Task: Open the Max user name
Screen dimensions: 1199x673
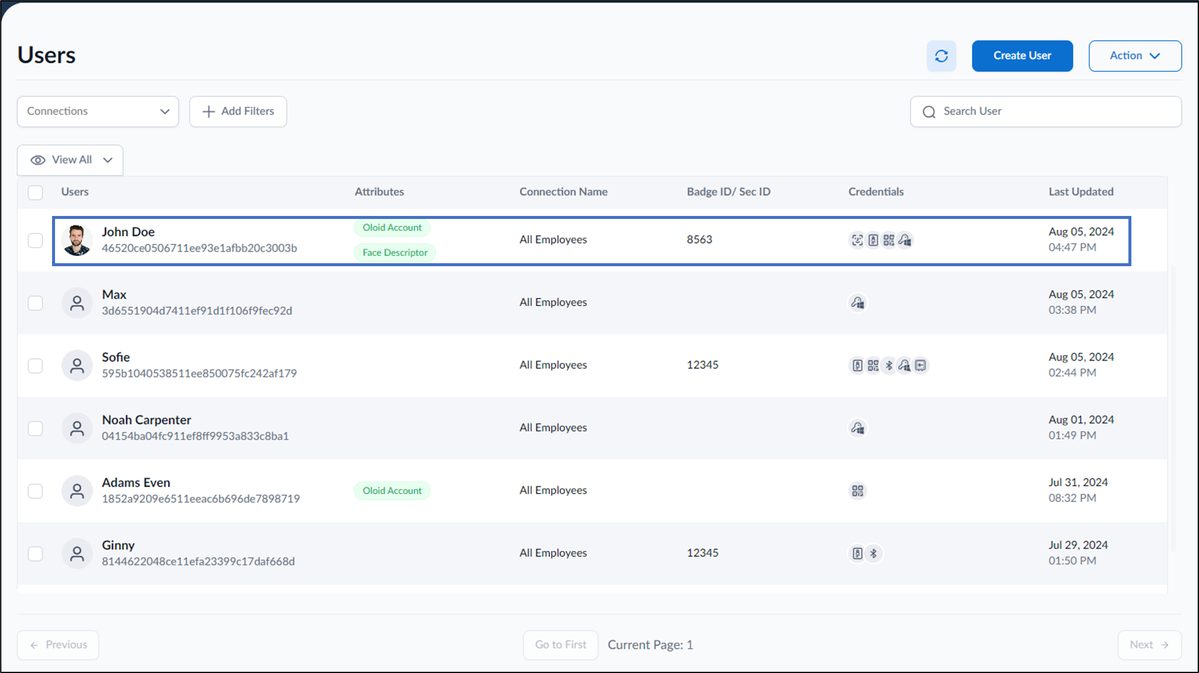Action: click(114, 295)
